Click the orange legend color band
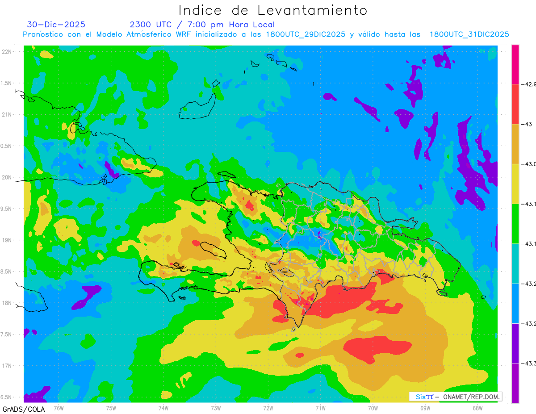This screenshot has width=536, height=414. click(515, 144)
